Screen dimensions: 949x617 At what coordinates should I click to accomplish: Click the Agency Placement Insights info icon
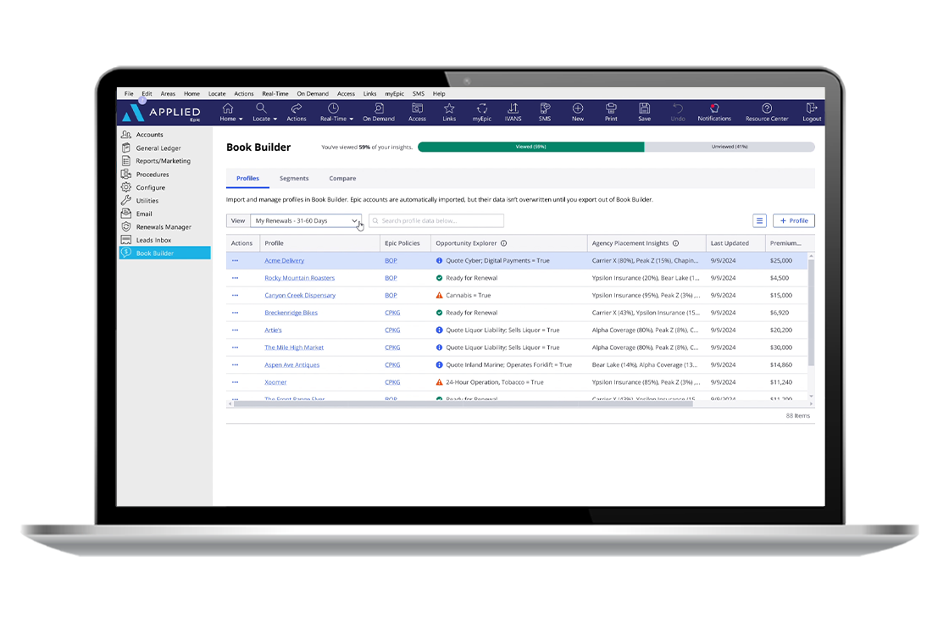coord(675,243)
